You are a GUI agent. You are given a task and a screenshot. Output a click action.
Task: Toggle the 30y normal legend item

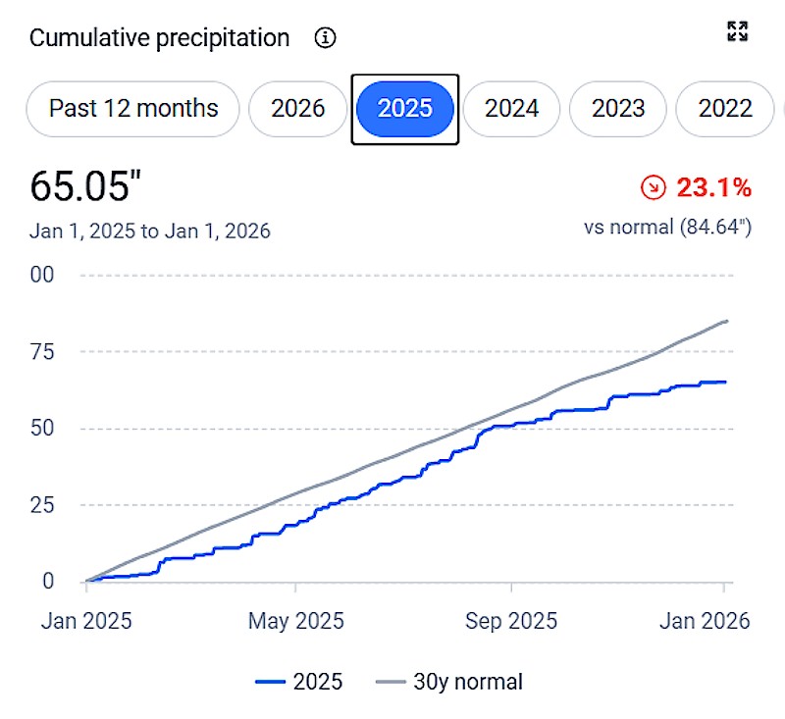pyautogui.click(x=449, y=681)
